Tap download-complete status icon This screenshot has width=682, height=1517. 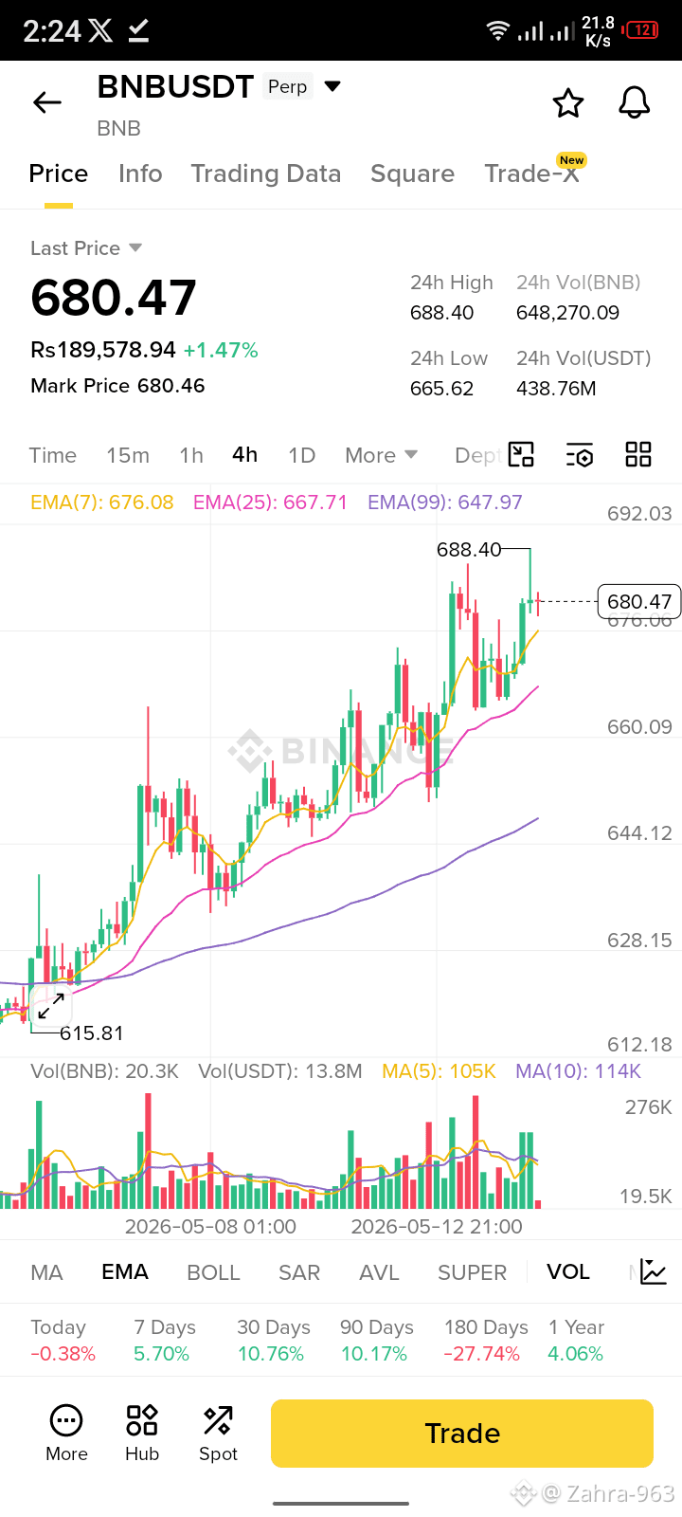coord(138,31)
